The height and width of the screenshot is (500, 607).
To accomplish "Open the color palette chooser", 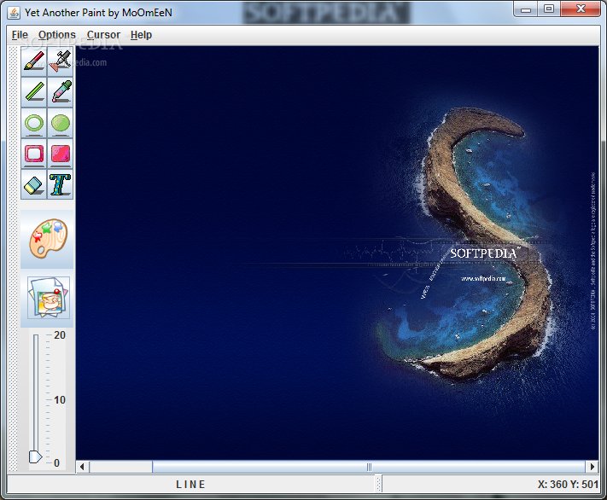I will point(48,239).
